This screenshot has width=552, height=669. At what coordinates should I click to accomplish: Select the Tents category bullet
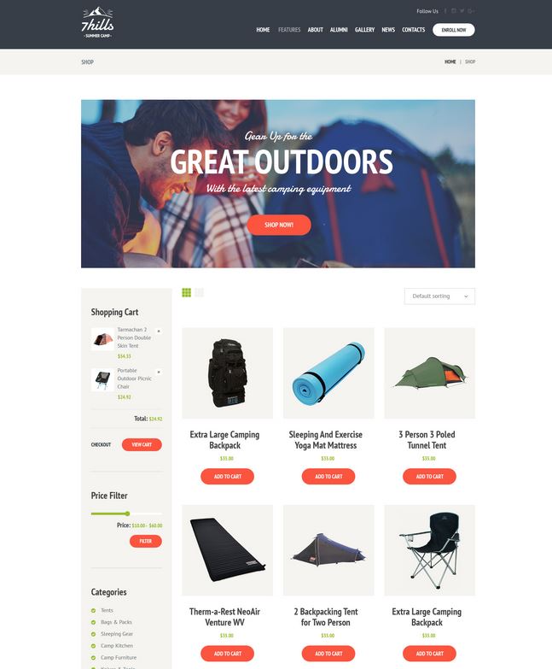pyautogui.click(x=93, y=611)
